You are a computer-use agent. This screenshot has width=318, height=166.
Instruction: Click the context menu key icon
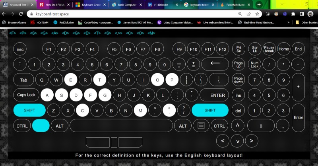coord(201,125)
